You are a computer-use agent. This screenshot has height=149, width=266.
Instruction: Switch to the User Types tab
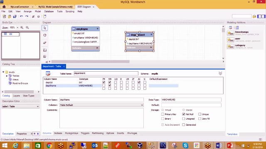tap(29, 96)
